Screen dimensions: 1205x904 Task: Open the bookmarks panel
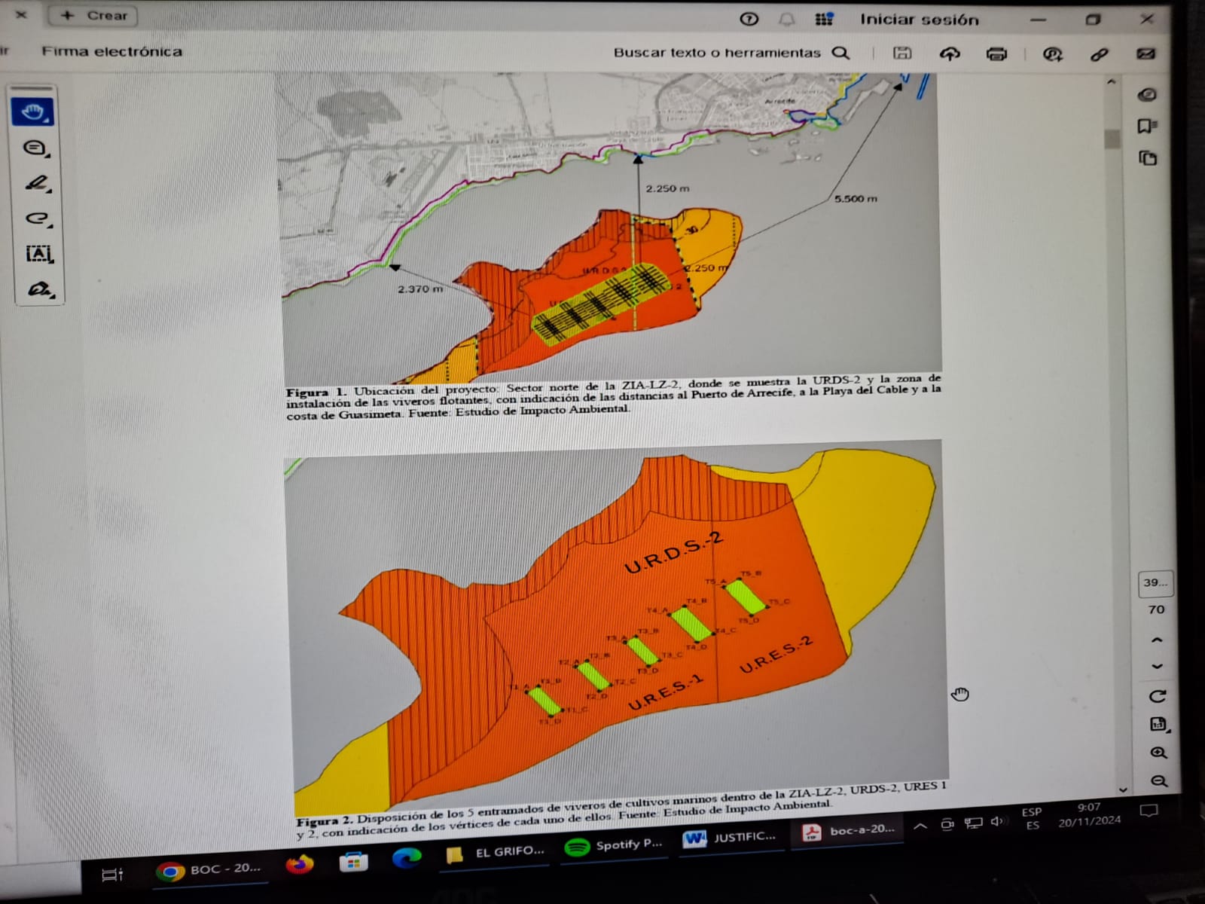(1147, 126)
